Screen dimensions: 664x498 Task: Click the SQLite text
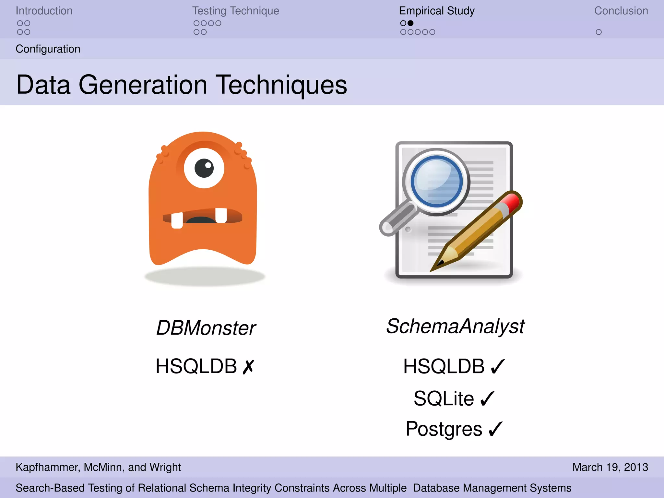[444, 398]
